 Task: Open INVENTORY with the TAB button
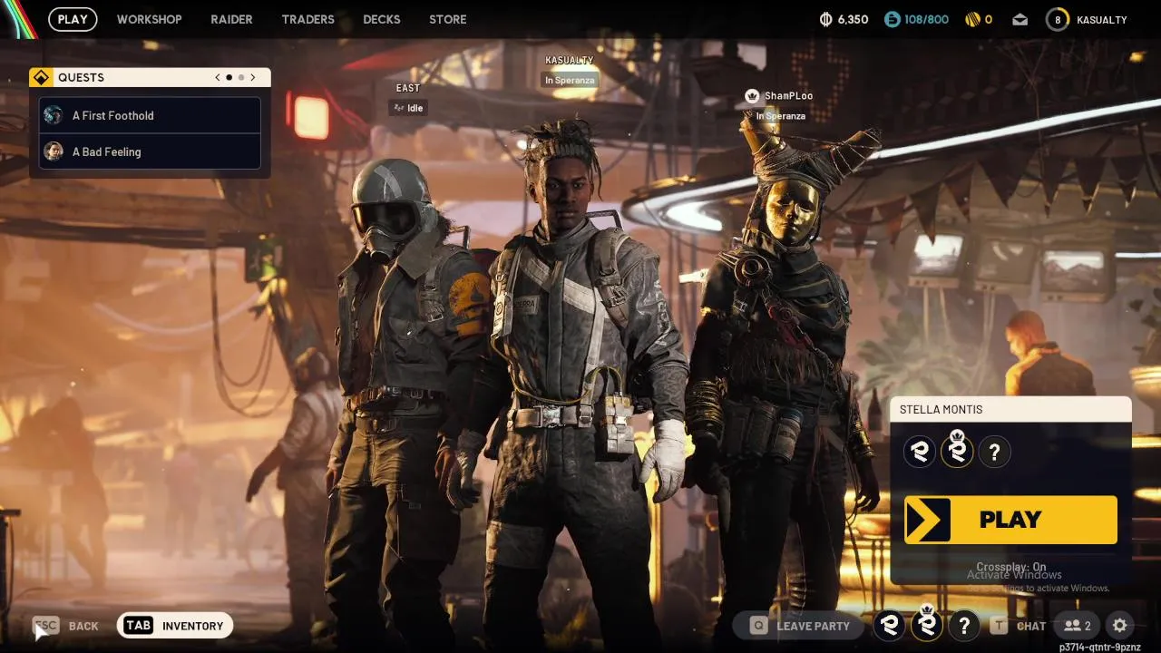click(175, 626)
